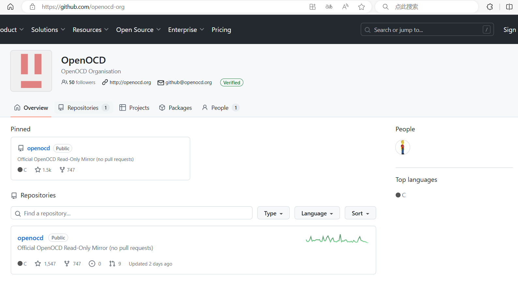This screenshot has height=304, width=518.
Task: Click the 50 followers link
Action: [x=78, y=82]
